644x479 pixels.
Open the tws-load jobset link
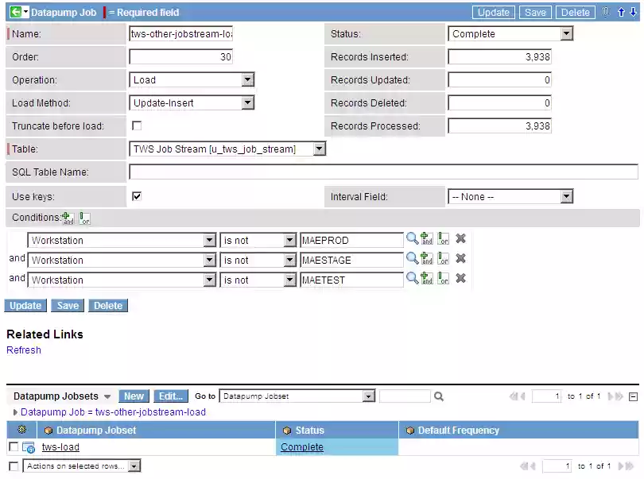coord(60,446)
